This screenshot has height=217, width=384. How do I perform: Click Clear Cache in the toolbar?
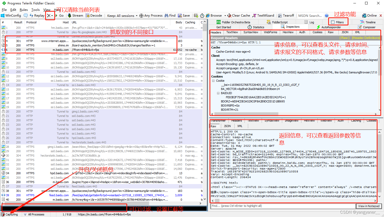[239, 16]
